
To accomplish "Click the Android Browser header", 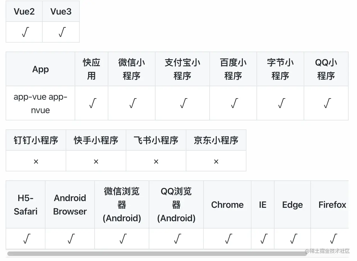I will tap(70, 204).
